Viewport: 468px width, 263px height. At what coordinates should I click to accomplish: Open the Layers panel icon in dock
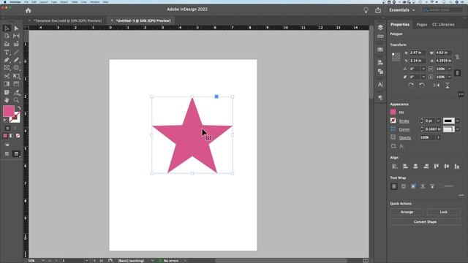380,28
